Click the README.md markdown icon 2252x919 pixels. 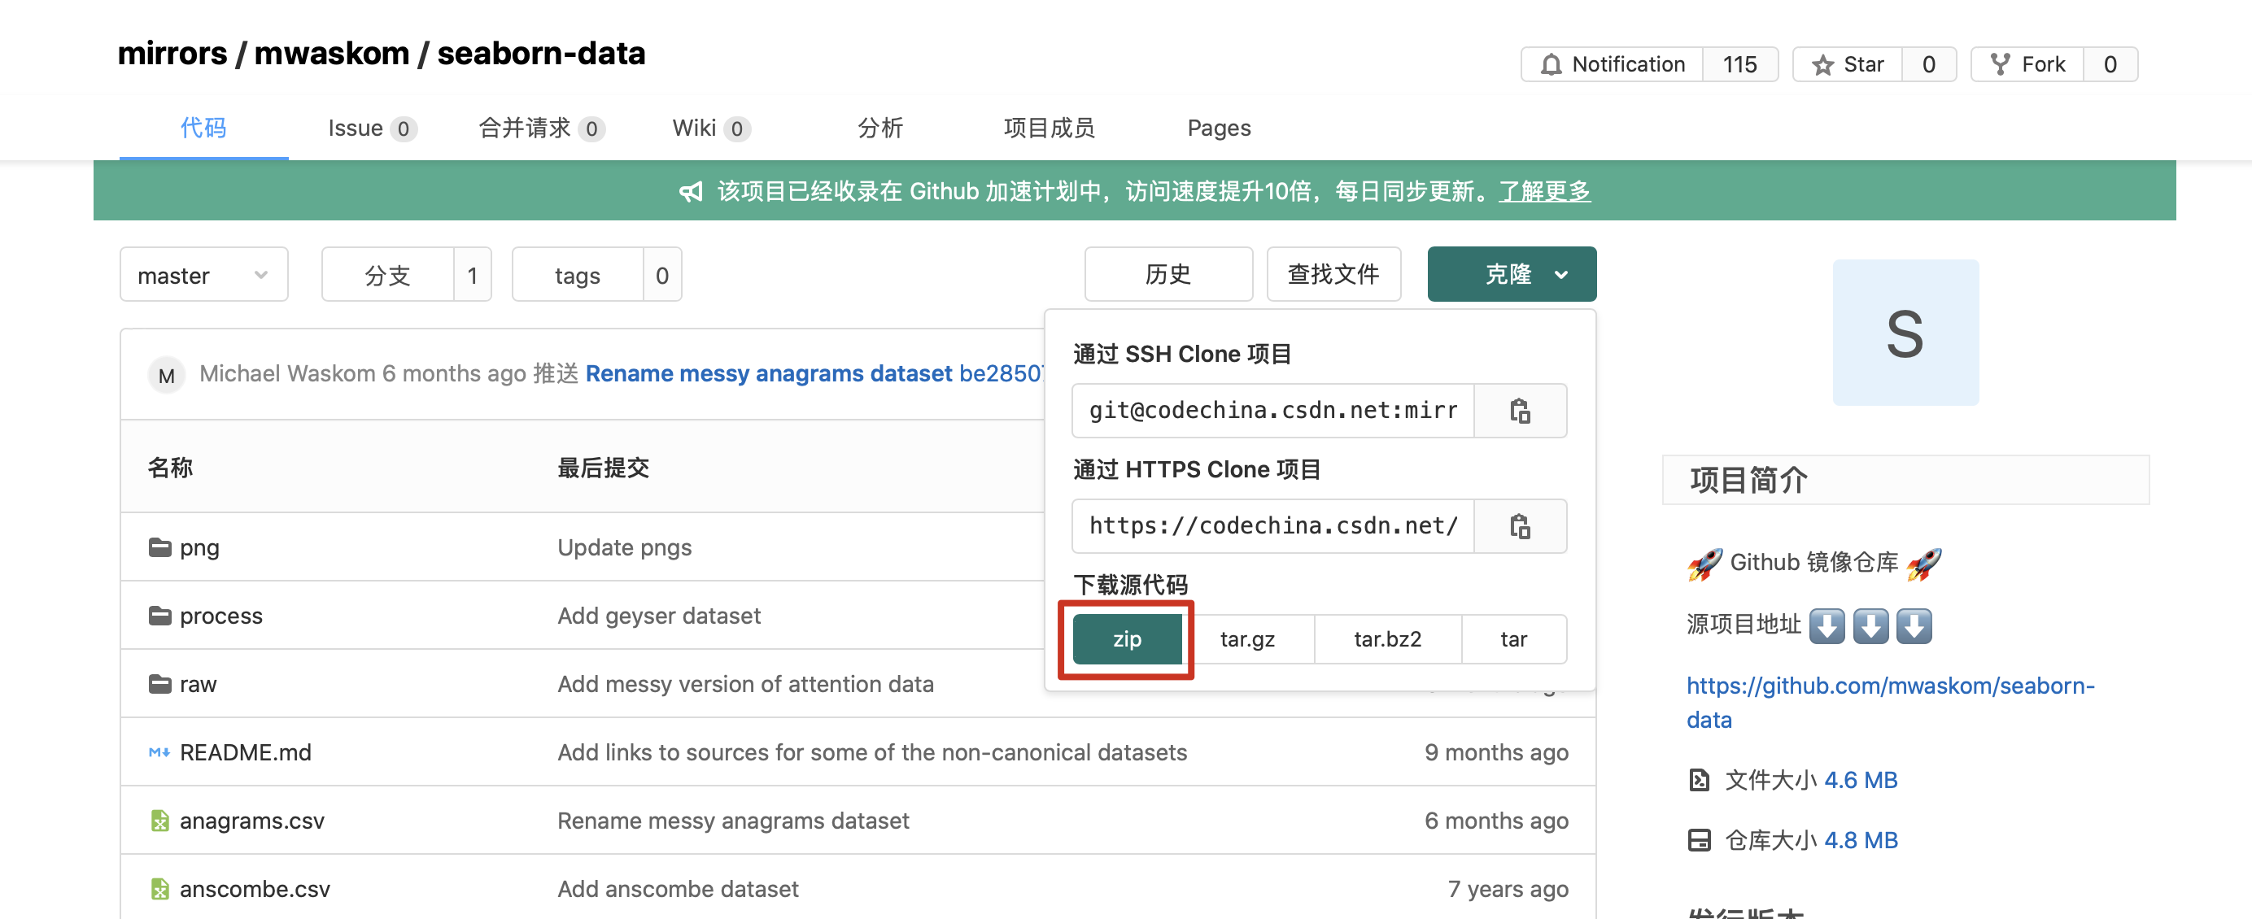click(x=159, y=752)
